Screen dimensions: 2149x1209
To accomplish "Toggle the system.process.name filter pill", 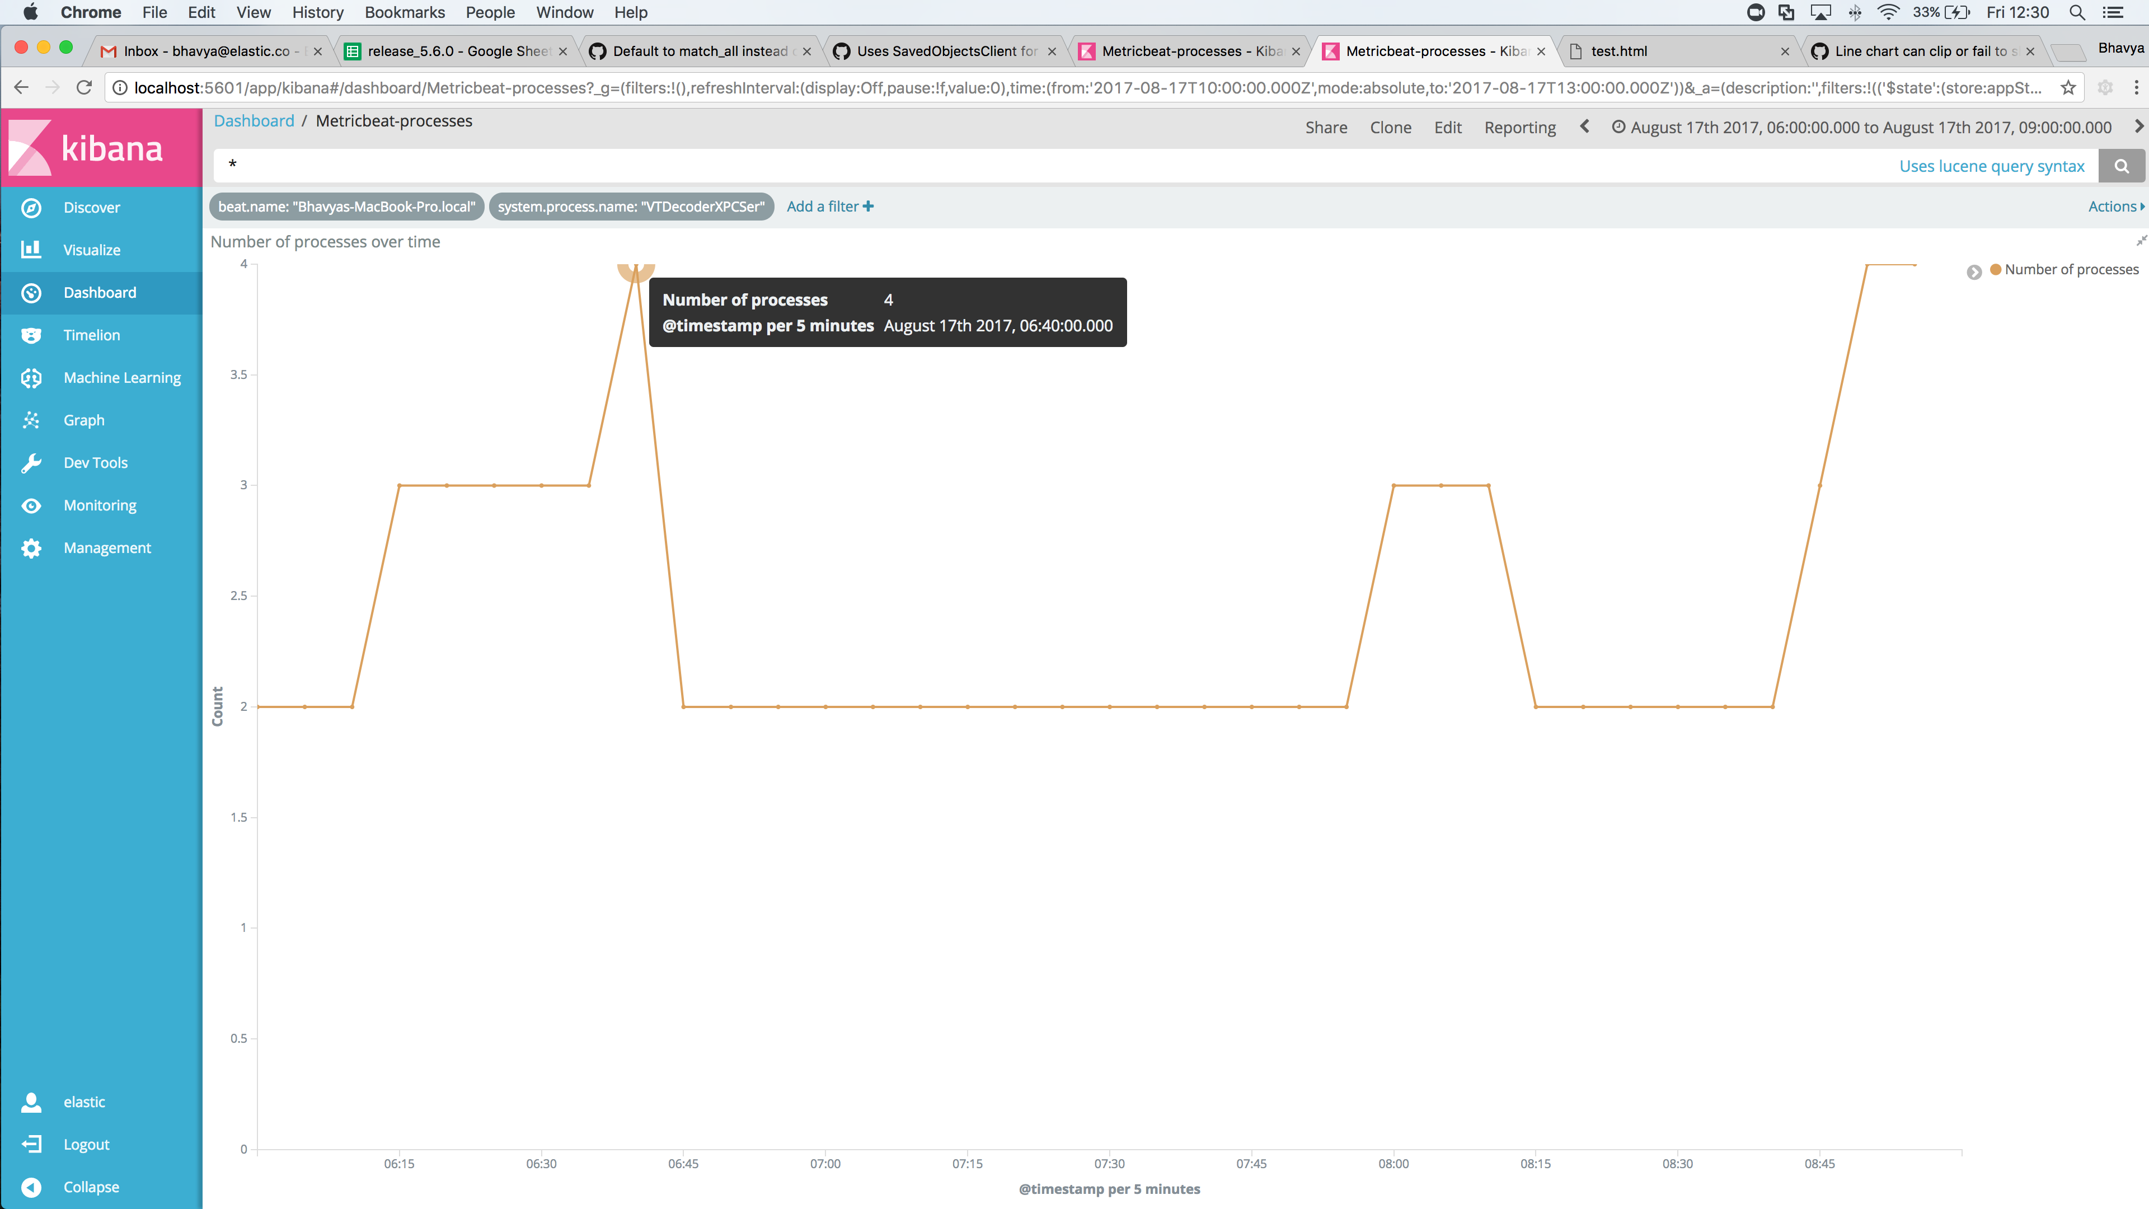I will 631,207.
